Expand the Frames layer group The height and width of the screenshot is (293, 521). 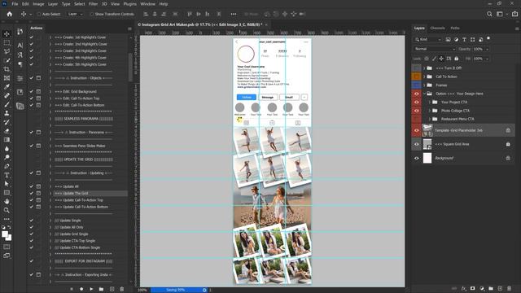click(424, 85)
